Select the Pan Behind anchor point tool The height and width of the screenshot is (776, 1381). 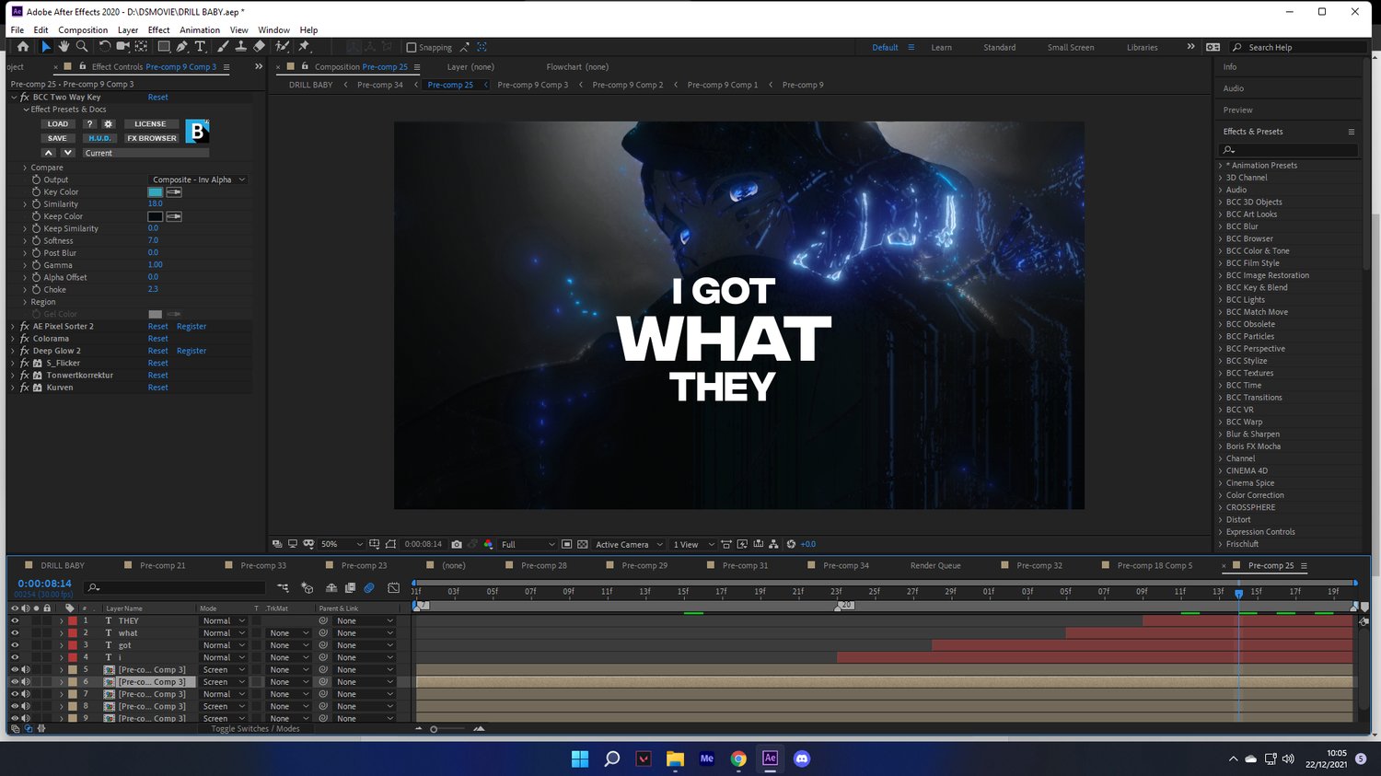click(x=141, y=47)
